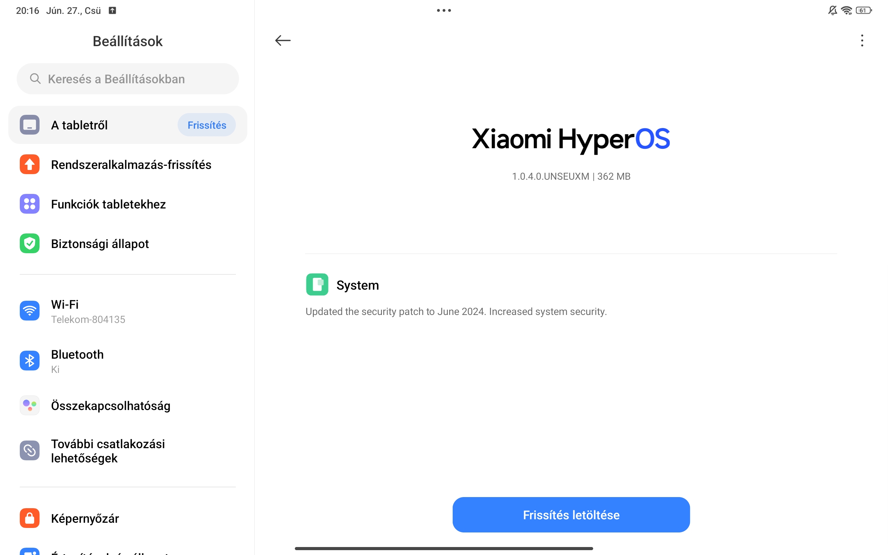The image size is (888, 555).
Task: Focus the Keresés a Beállításokban search field
Action: tap(128, 78)
